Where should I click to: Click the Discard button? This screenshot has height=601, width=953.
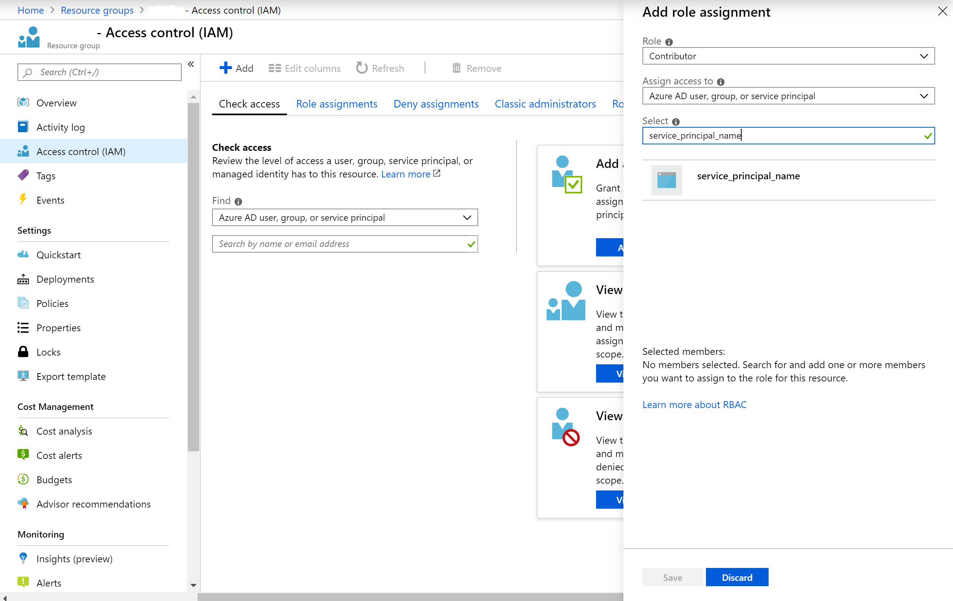pyautogui.click(x=737, y=577)
